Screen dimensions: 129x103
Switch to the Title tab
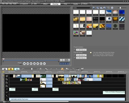[x=65, y=4]
